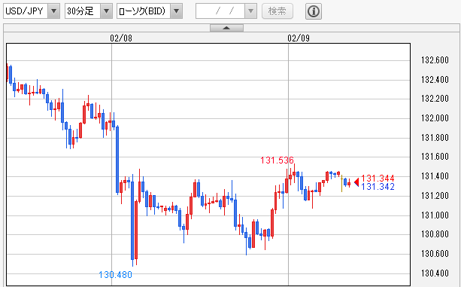The height and width of the screenshot is (287, 461).
Task: Click the 130.400 axis label
Action: [x=435, y=273]
